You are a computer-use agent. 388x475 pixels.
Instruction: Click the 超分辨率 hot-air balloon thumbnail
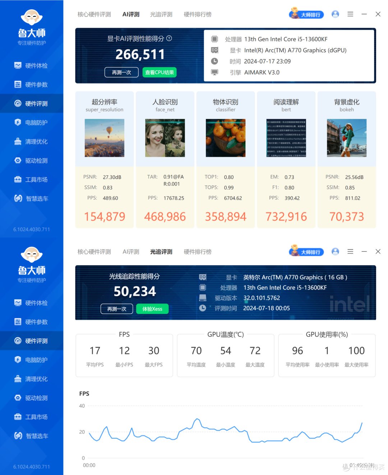pos(105,138)
